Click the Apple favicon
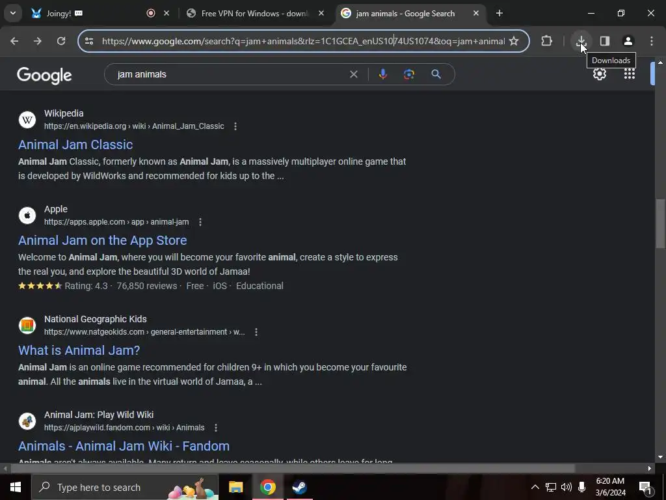The width and height of the screenshot is (666, 500). pyautogui.click(x=27, y=215)
